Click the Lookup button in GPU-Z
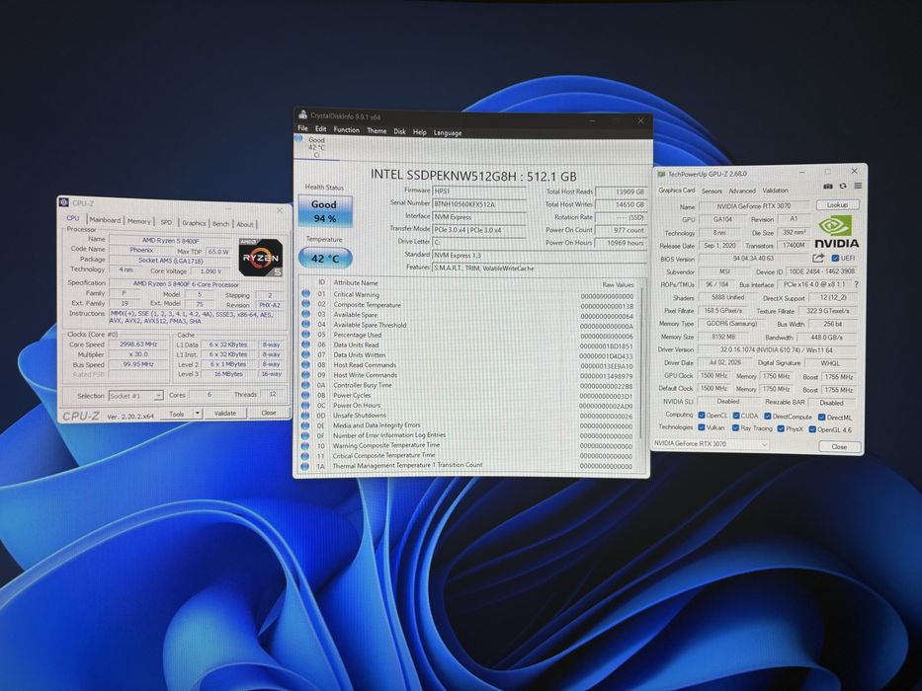The image size is (922, 691). (x=837, y=205)
